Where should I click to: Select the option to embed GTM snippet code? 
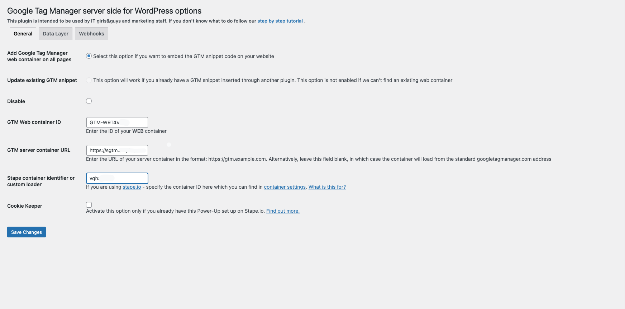coord(89,56)
